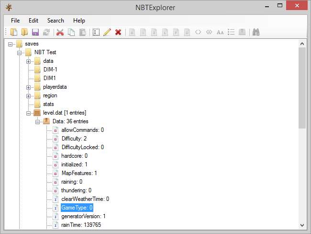The height and width of the screenshot is (234, 311).
Task: Open the Search menu
Action: (56, 21)
